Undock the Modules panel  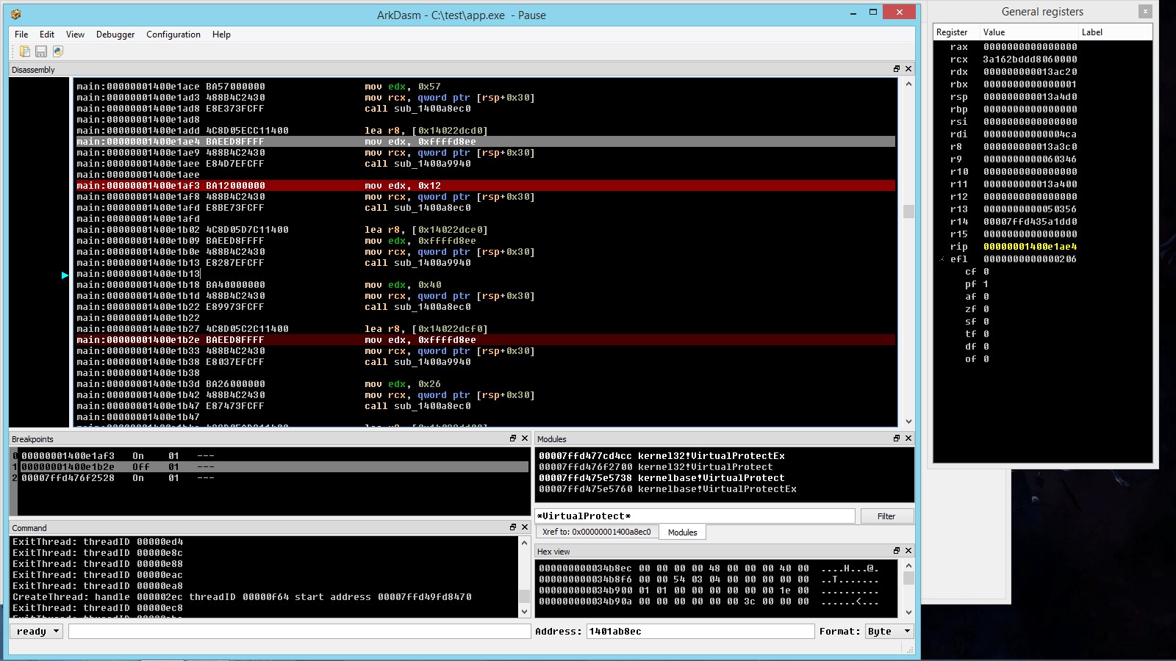pyautogui.click(x=896, y=438)
